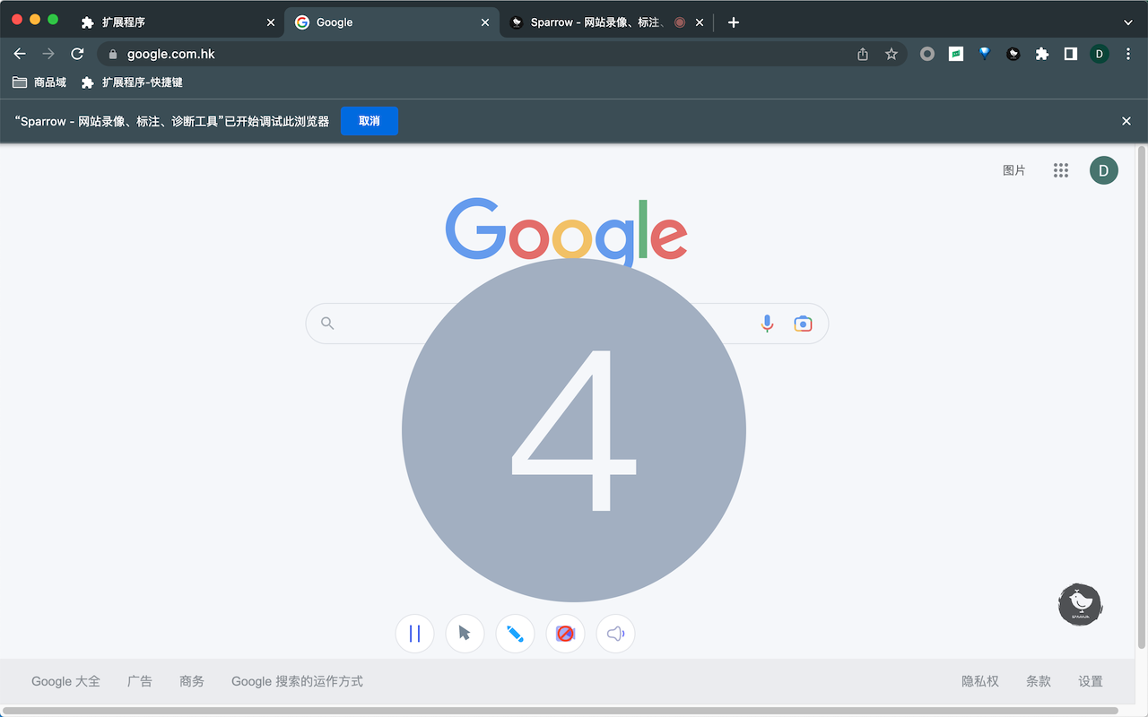Pause the Sparrow screen recording

(x=414, y=634)
